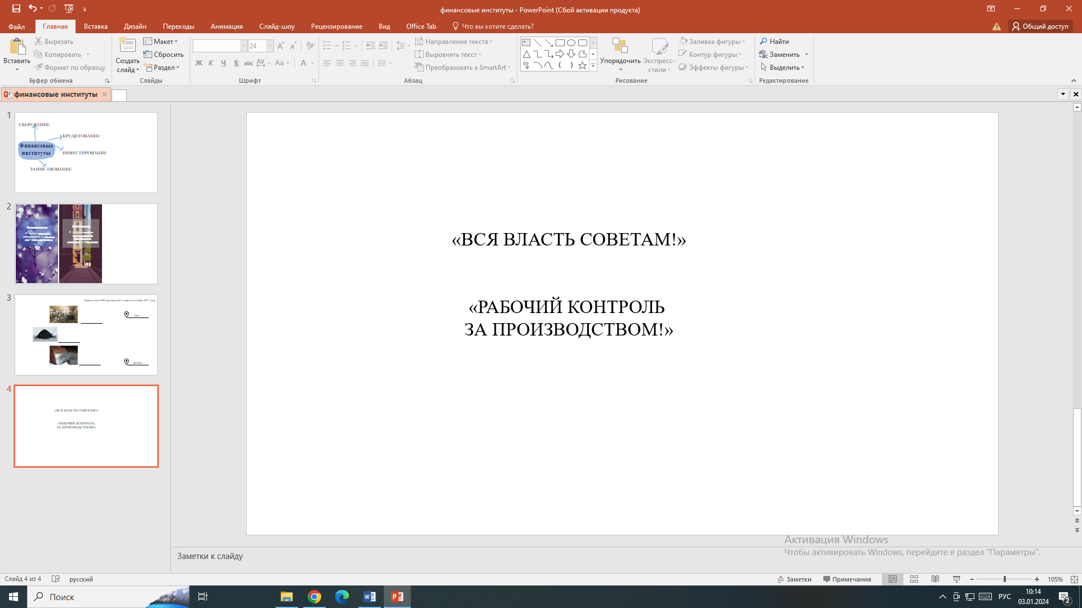1082x608 pixels.
Task: Open the font size dropdown
Action: [270, 46]
